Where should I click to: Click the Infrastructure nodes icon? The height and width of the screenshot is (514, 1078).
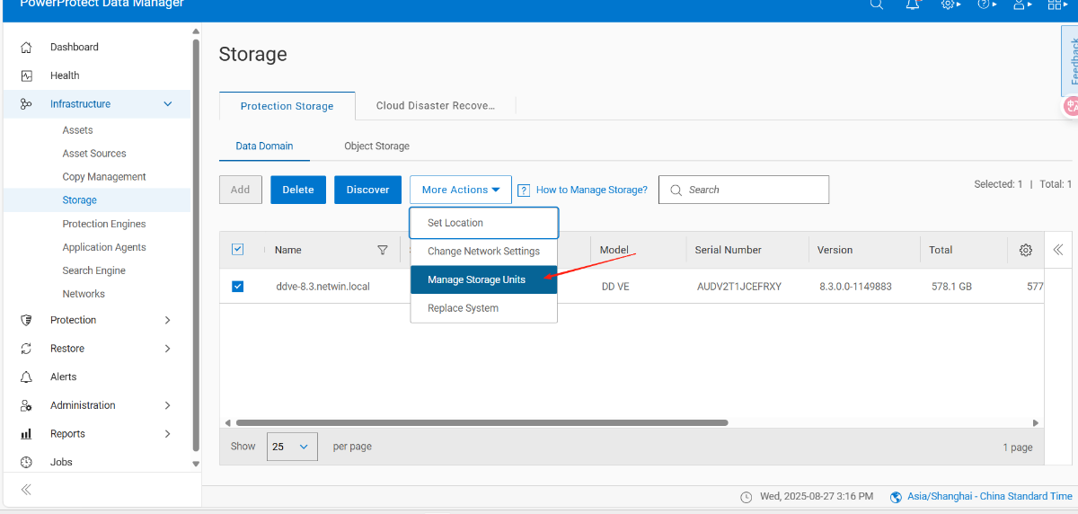point(26,104)
